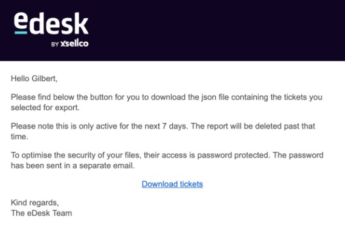Click the small "BY" text in the logo

[55, 44]
